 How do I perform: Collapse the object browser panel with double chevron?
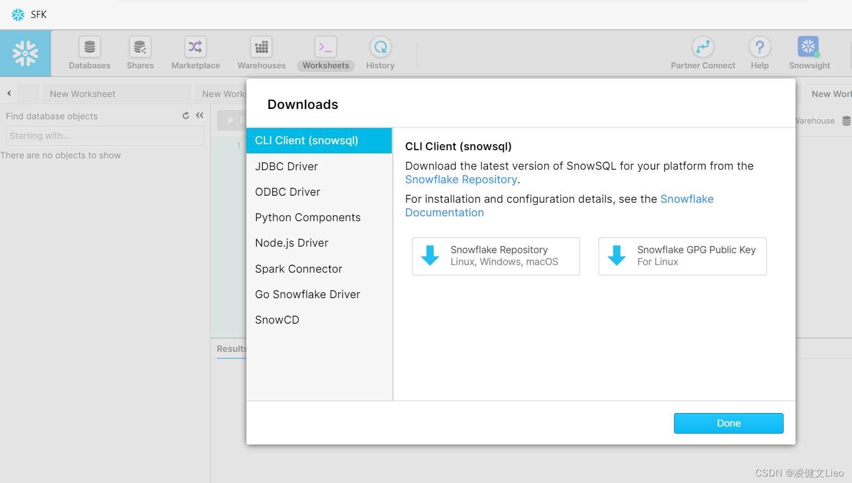point(200,115)
